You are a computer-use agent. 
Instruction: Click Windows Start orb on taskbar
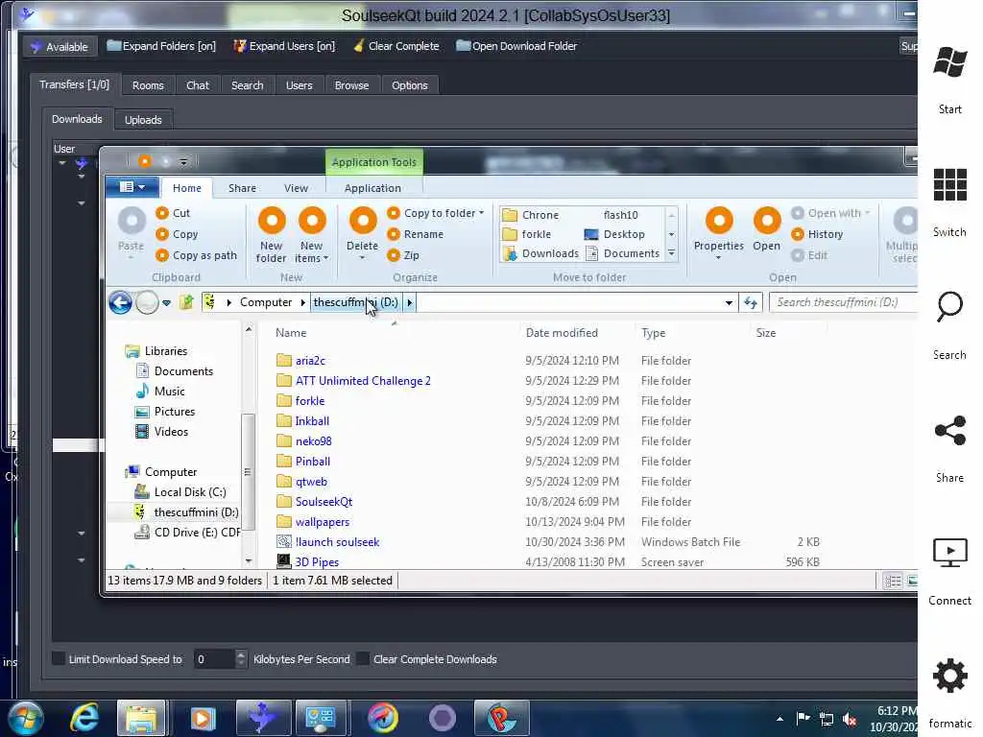[26, 718]
